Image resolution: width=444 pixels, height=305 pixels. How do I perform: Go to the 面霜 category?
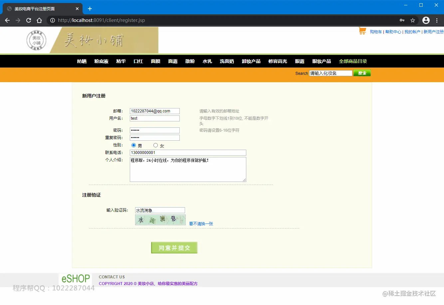(x=173, y=61)
